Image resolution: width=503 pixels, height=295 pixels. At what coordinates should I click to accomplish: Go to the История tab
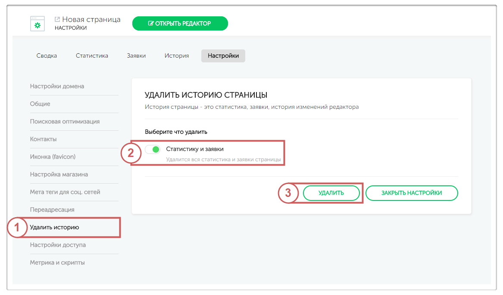(x=176, y=55)
